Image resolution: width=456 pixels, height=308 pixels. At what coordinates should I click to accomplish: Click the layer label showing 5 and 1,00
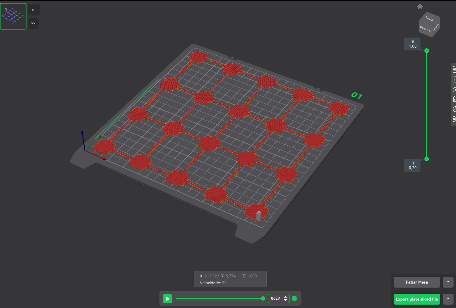pos(413,44)
